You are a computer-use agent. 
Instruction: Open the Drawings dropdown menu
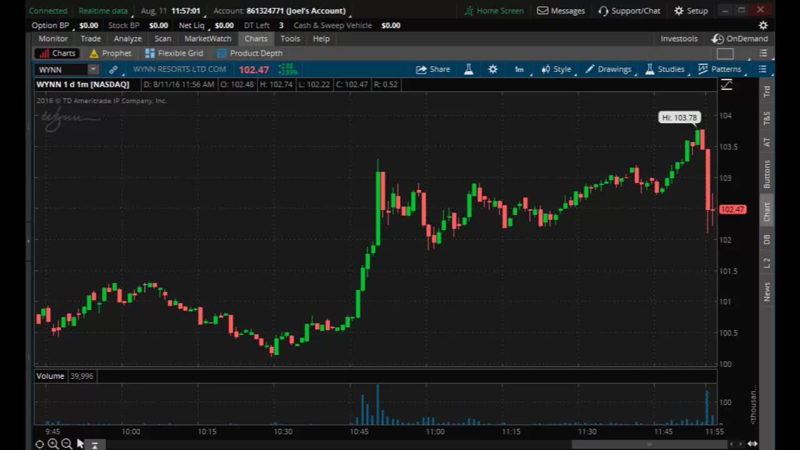click(x=609, y=69)
